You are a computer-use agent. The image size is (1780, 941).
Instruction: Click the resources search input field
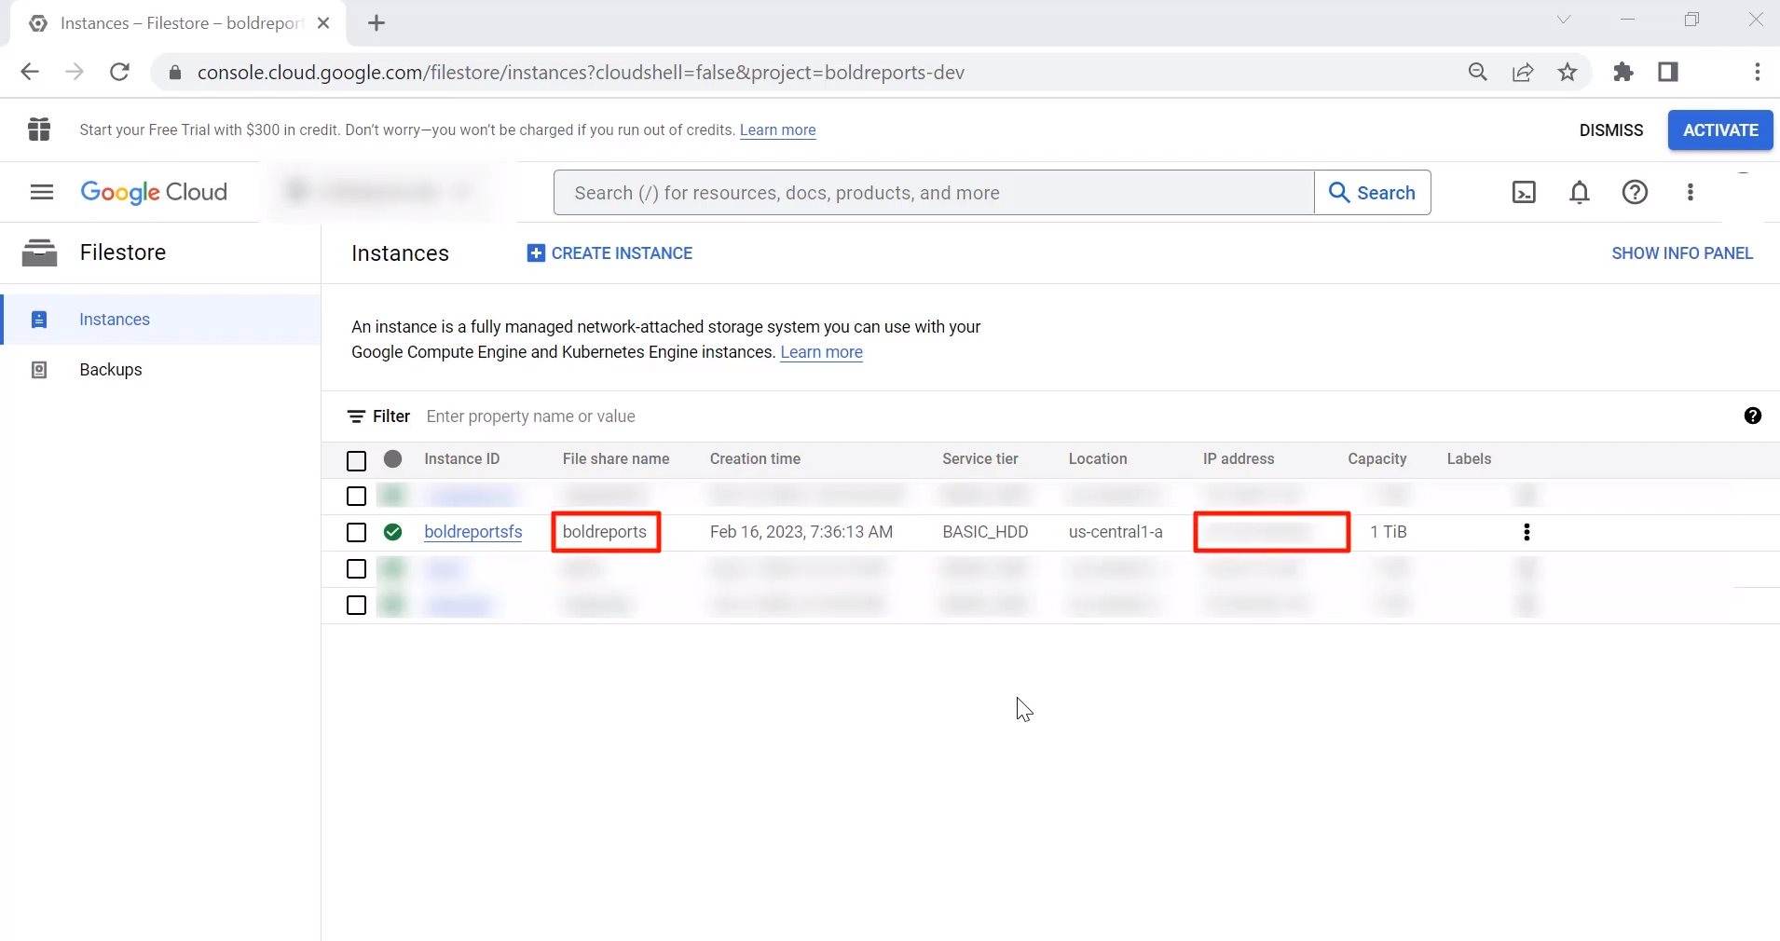tap(932, 192)
